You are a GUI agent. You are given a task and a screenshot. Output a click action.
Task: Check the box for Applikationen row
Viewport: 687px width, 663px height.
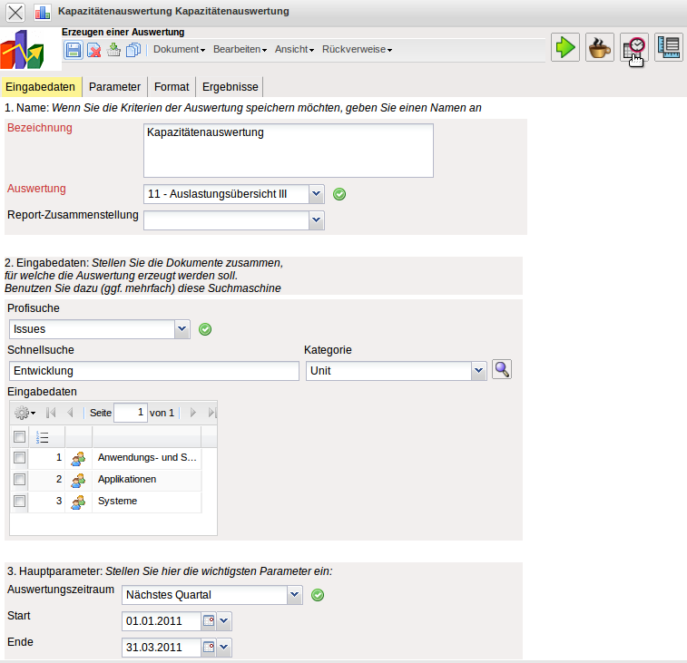(19, 479)
